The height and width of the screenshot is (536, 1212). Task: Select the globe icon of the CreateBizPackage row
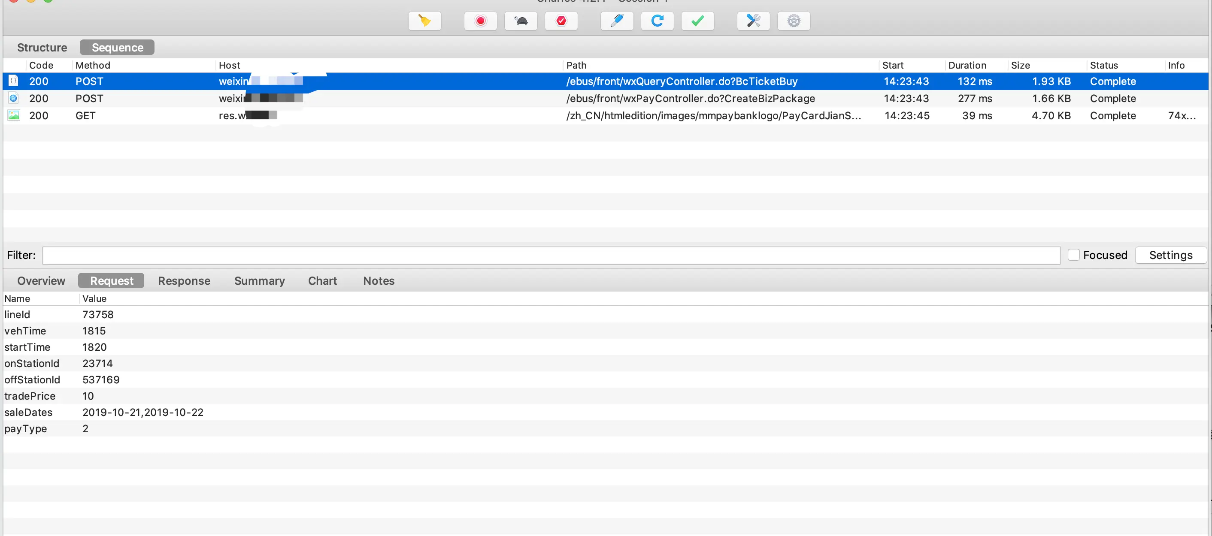coord(14,98)
